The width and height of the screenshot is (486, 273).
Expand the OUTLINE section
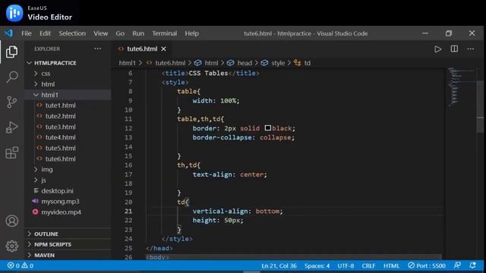46,234
